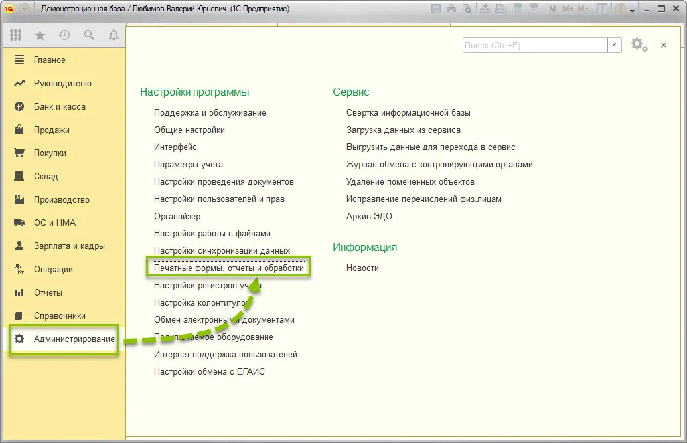Click into the Поиск (Ctrl+F) search field
Viewport: 687px width, 443px height.
click(x=535, y=45)
